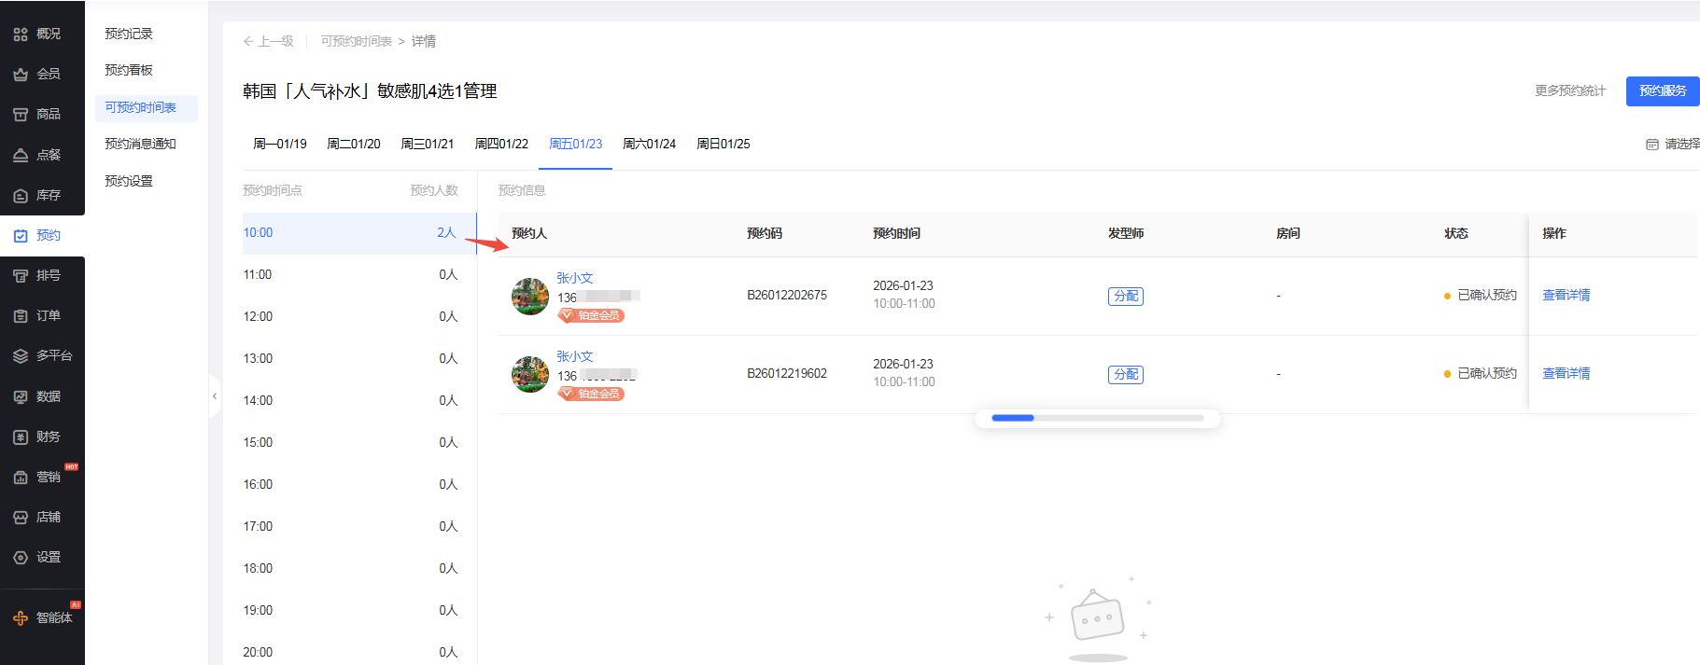
Task: Open 查看详情 for booking B26012219602
Action: click(1566, 373)
